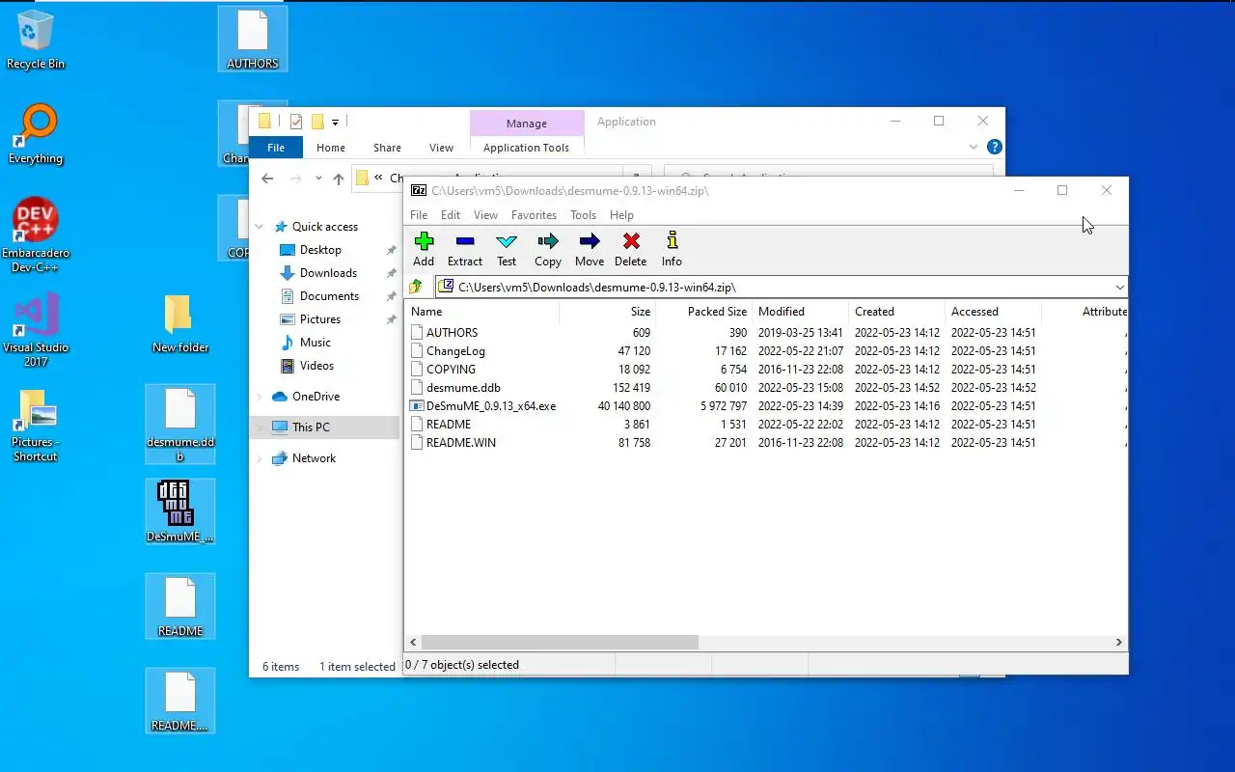Select the README.WIN desktop file icon
Viewport: 1235px width, 772px height.
(x=180, y=701)
